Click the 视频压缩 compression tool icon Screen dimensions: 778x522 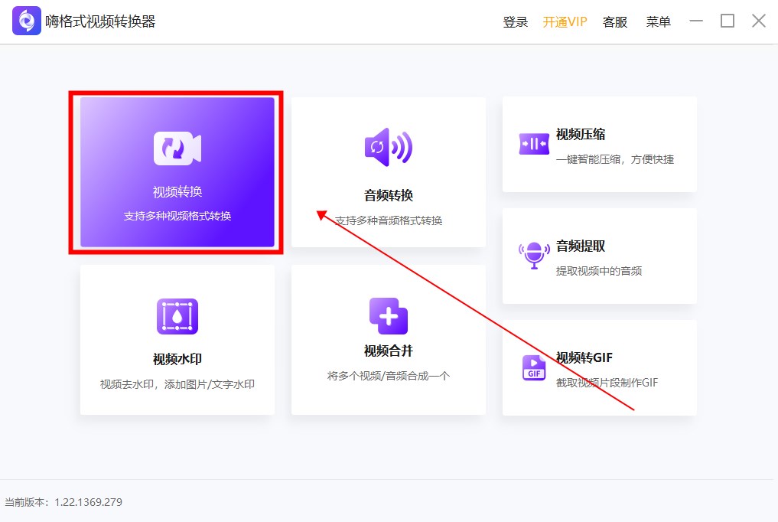pyautogui.click(x=533, y=142)
